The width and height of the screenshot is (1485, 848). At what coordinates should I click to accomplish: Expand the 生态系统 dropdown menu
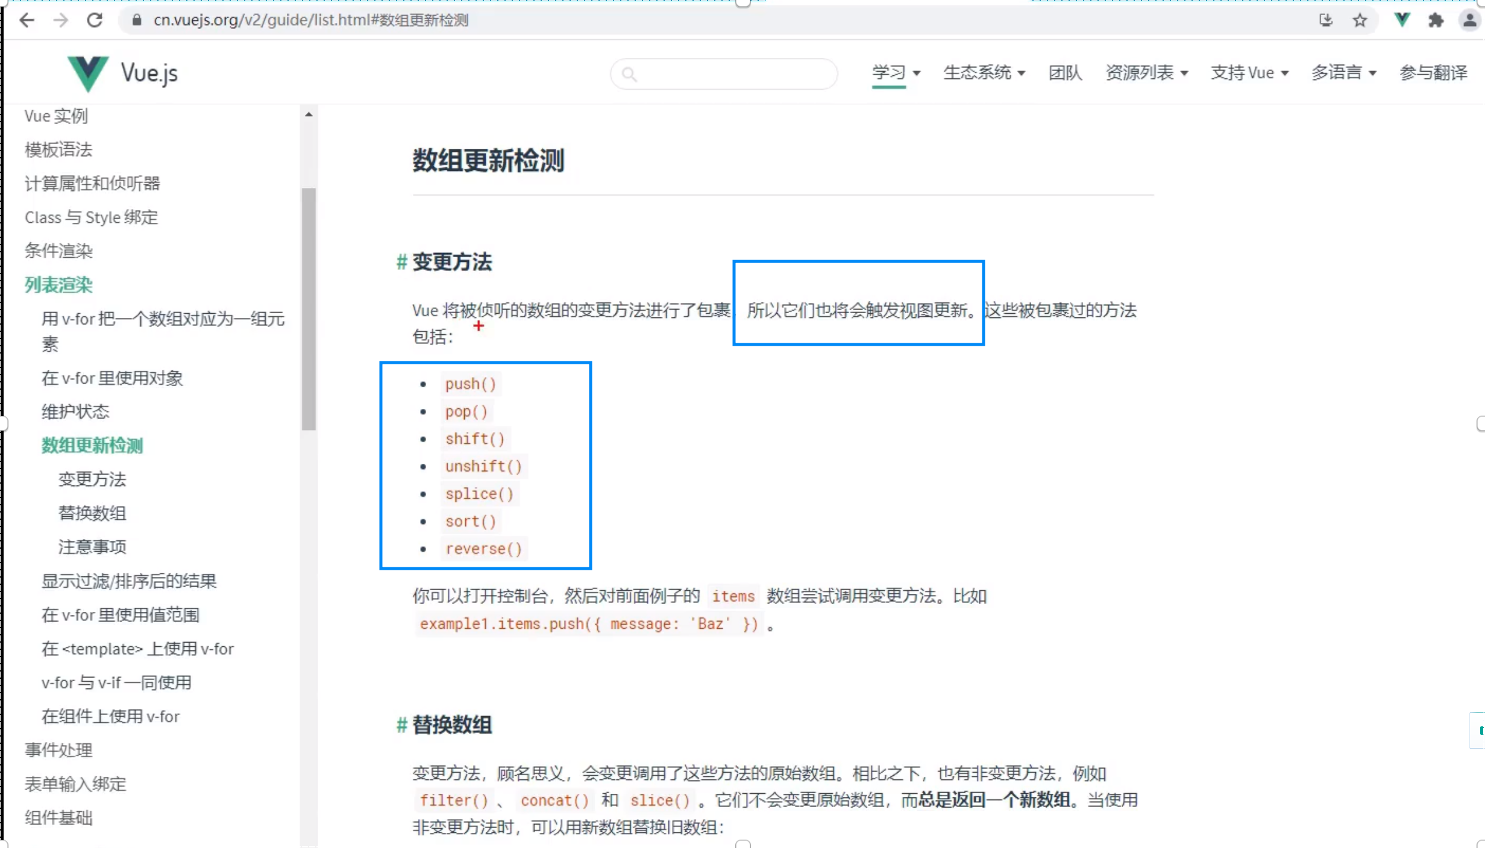coord(984,73)
